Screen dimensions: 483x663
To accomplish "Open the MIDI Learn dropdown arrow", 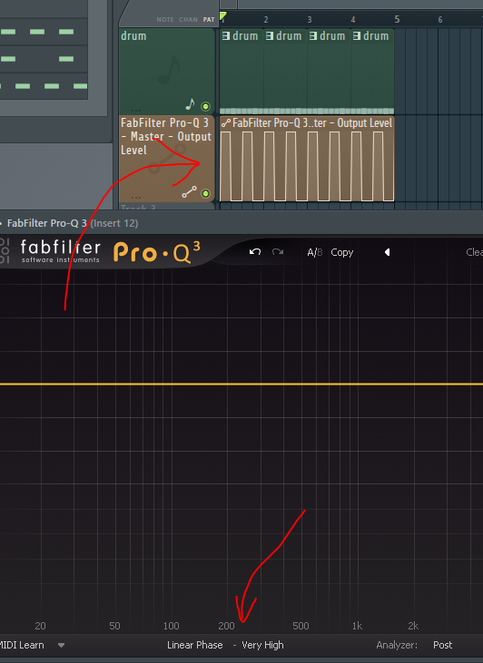I will pos(62,645).
